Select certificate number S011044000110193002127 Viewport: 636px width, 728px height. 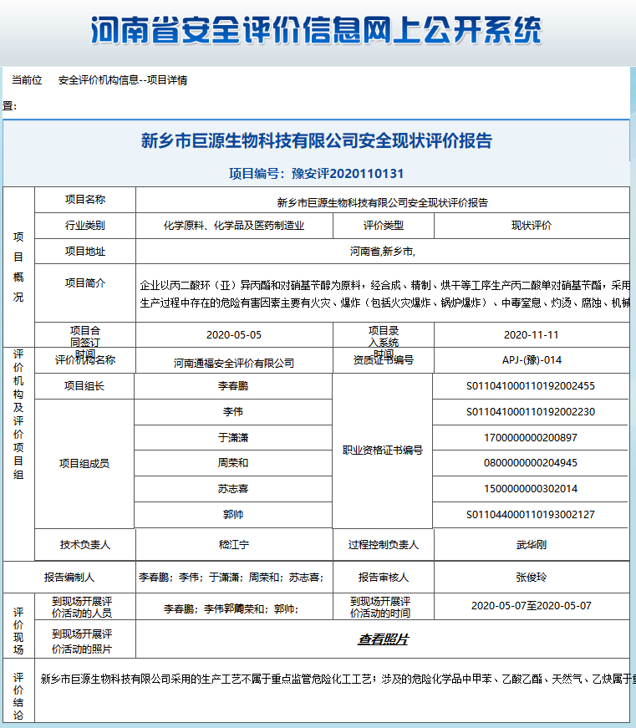click(x=531, y=514)
